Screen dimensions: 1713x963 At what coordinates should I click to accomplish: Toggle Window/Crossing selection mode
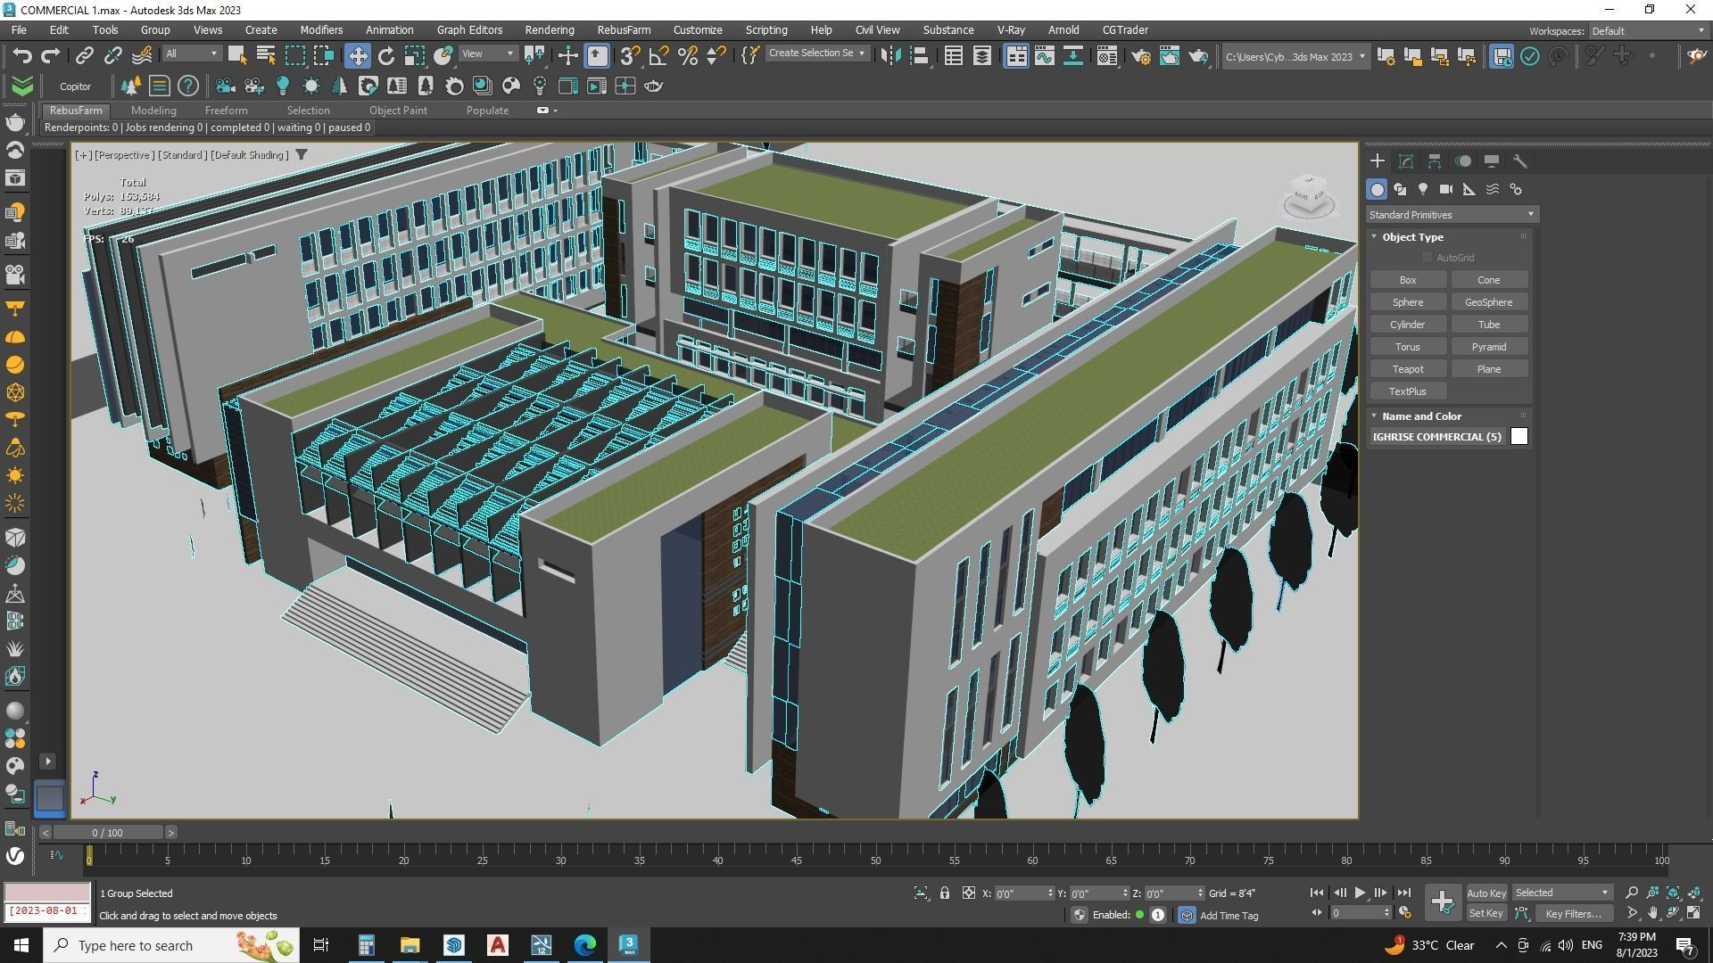click(323, 55)
